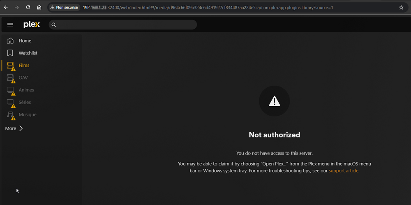This screenshot has width=411, height=205.
Task: Click the warning triangle icon above 'Not authorized'
Action: click(x=275, y=101)
